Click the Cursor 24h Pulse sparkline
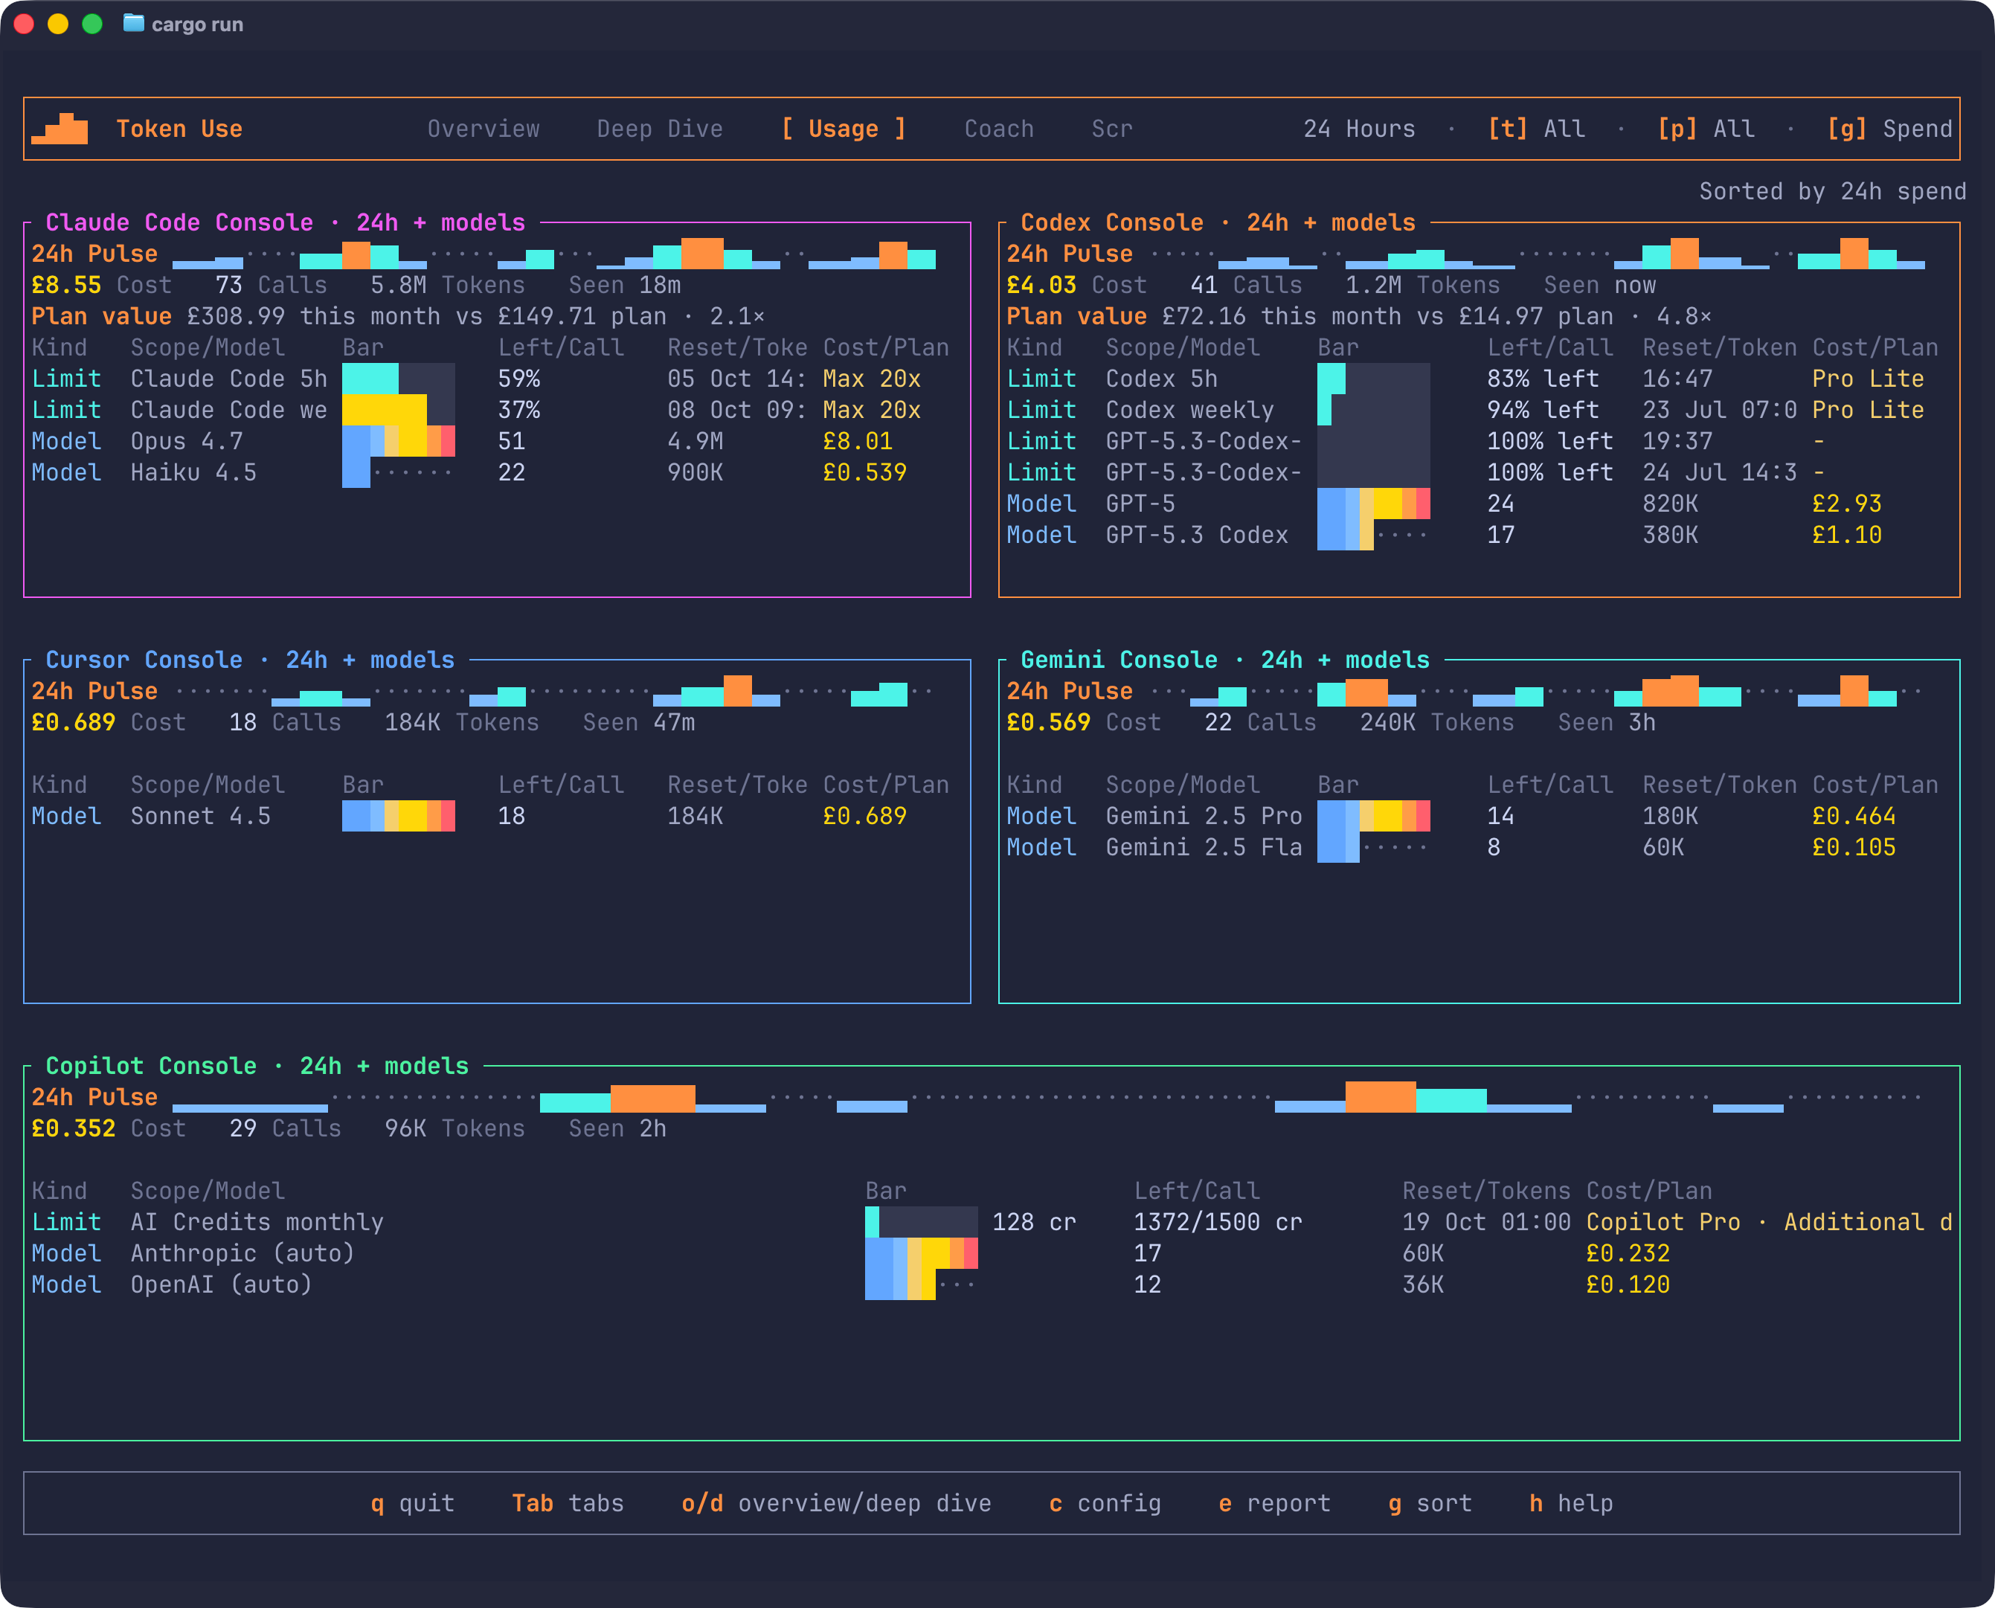Viewport: 1995px width, 1608px height. point(554,691)
